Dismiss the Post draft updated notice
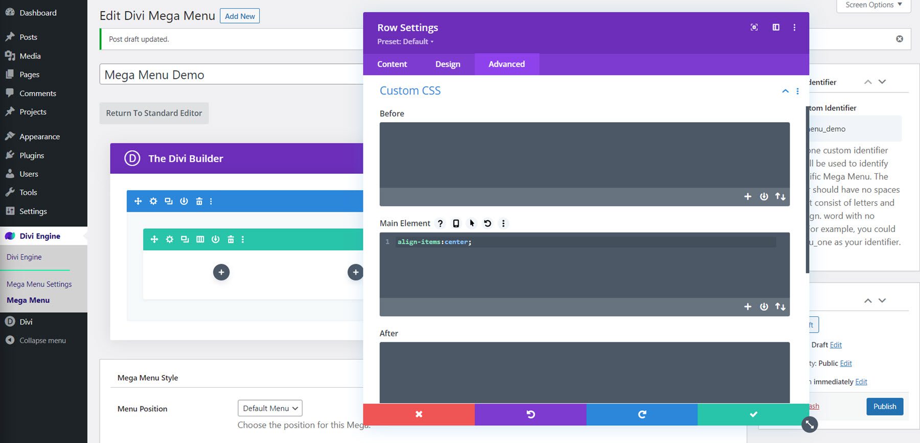The width and height of the screenshot is (920, 443). pyautogui.click(x=900, y=39)
